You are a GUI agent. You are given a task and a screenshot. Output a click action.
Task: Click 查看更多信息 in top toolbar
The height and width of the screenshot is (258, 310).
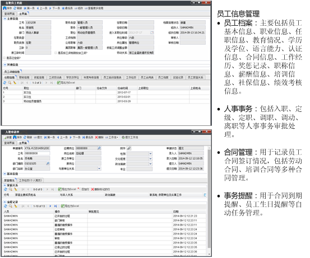pyautogui.click(x=94, y=8)
